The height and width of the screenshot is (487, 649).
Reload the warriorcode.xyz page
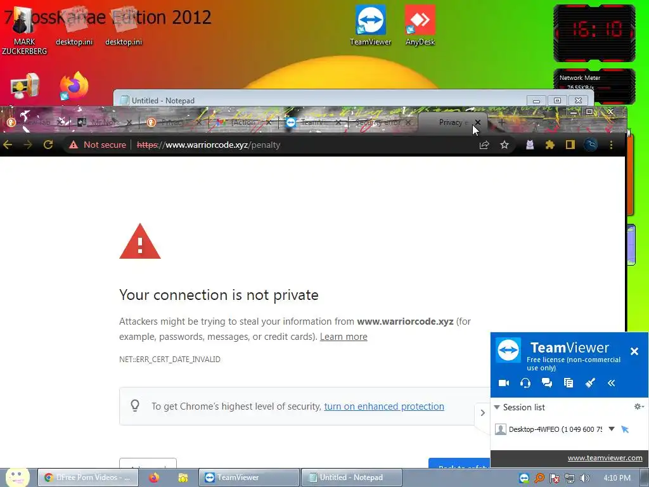tap(48, 145)
